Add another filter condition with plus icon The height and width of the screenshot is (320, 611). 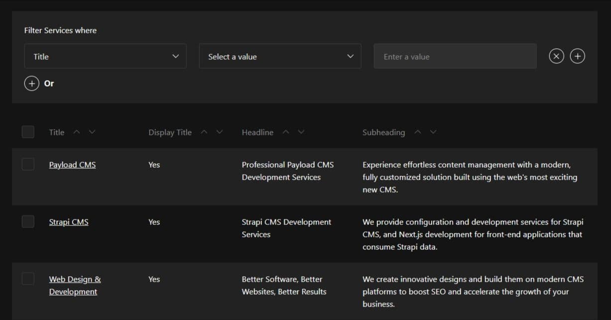click(577, 56)
